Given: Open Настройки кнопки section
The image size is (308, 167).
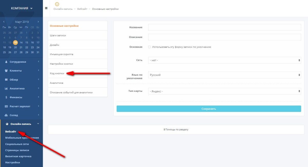Looking at the screenshot, I should (78, 64).
